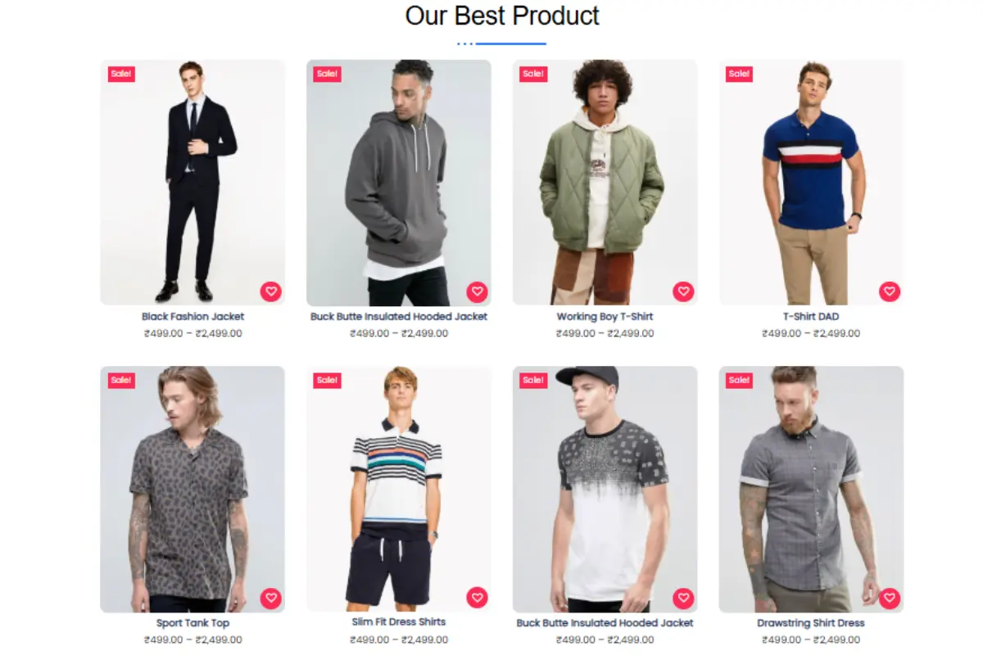
Task: Go to Sport Tank Top product page
Action: 193,623
